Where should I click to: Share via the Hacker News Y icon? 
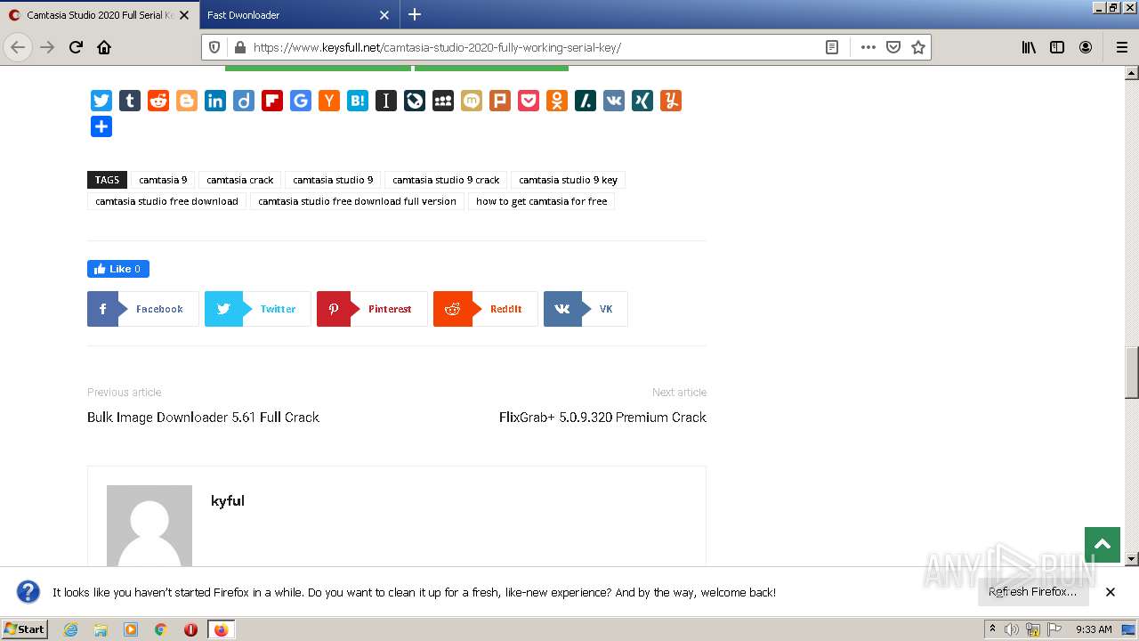pyautogui.click(x=329, y=101)
